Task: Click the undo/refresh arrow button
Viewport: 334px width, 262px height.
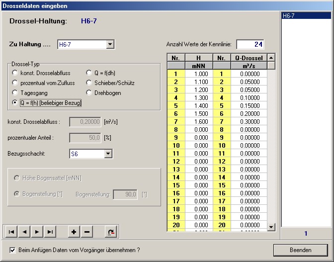Action: pos(111,232)
